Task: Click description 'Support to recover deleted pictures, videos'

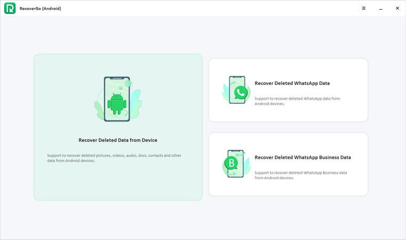Action: click(x=114, y=158)
